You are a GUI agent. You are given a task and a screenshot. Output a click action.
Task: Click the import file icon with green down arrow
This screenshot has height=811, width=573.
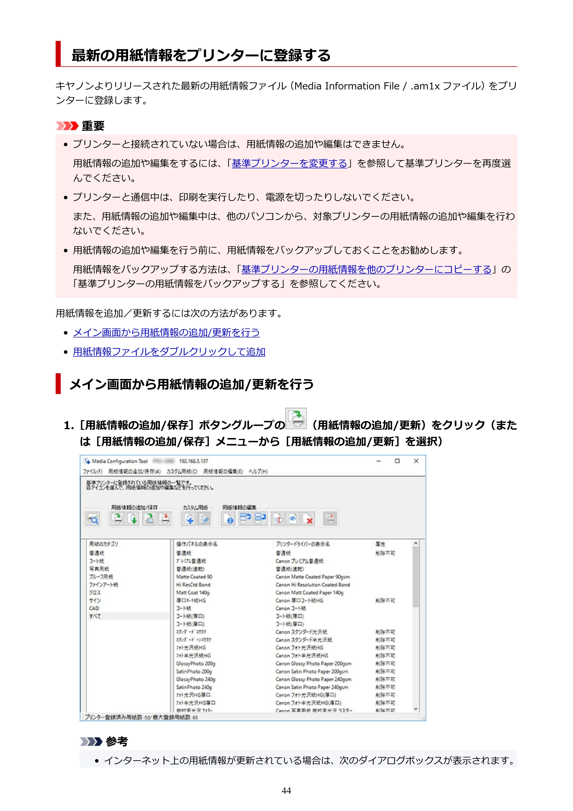(x=133, y=519)
